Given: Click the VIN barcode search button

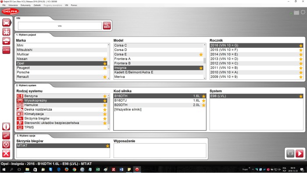Looking at the screenshot, I should (x=107, y=25).
